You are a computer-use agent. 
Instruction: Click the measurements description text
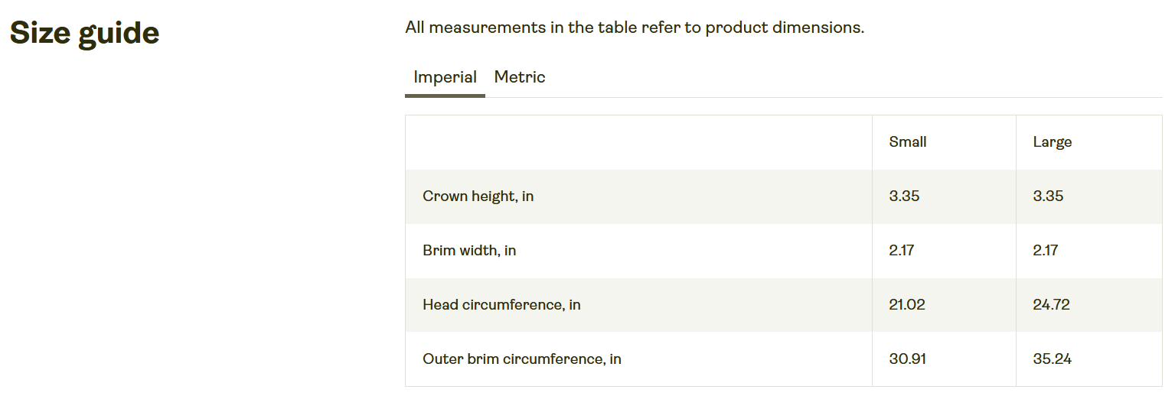635,28
